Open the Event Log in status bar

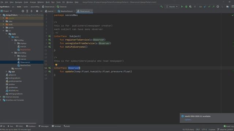tap(229, 126)
